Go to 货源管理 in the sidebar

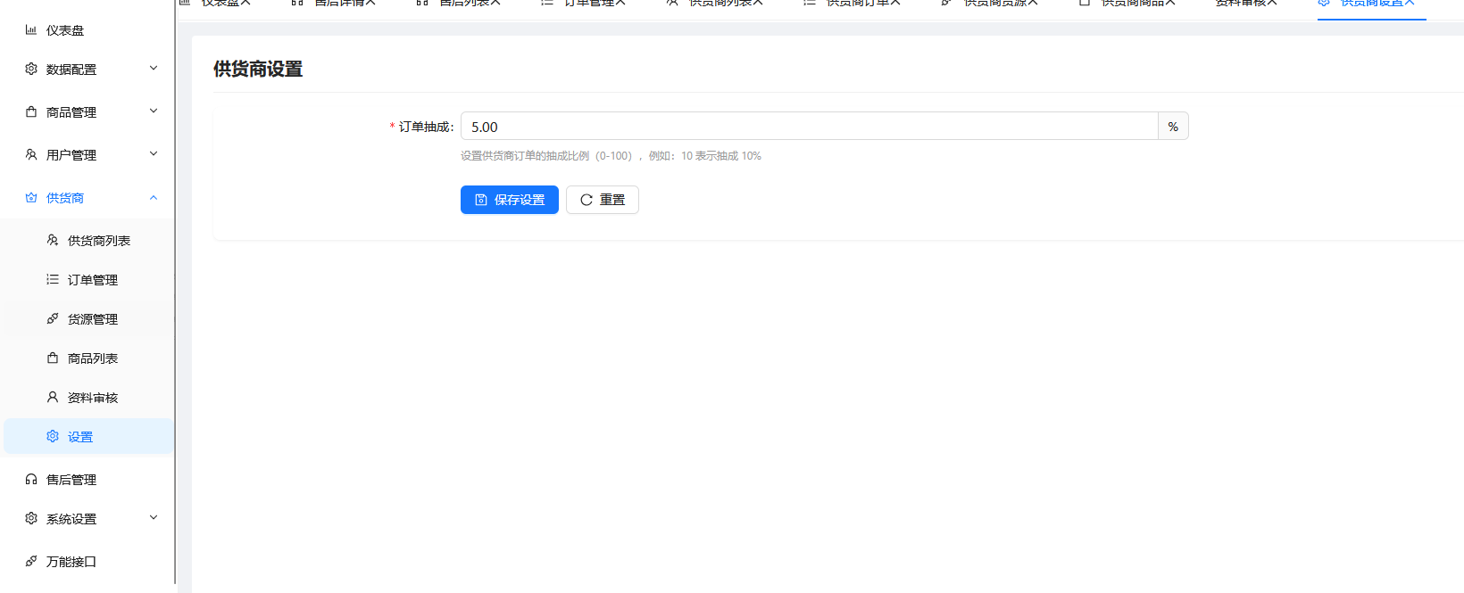pyautogui.click(x=92, y=319)
